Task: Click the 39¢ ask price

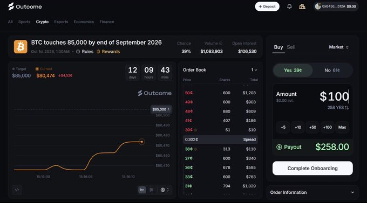Action: [189, 130]
